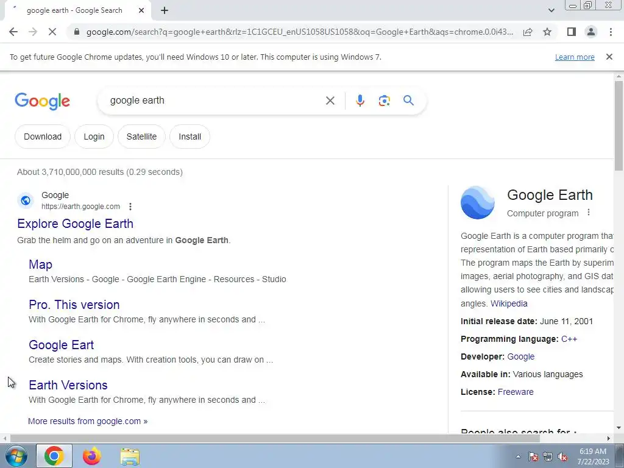Open options for earth.google.com result

[130, 207]
